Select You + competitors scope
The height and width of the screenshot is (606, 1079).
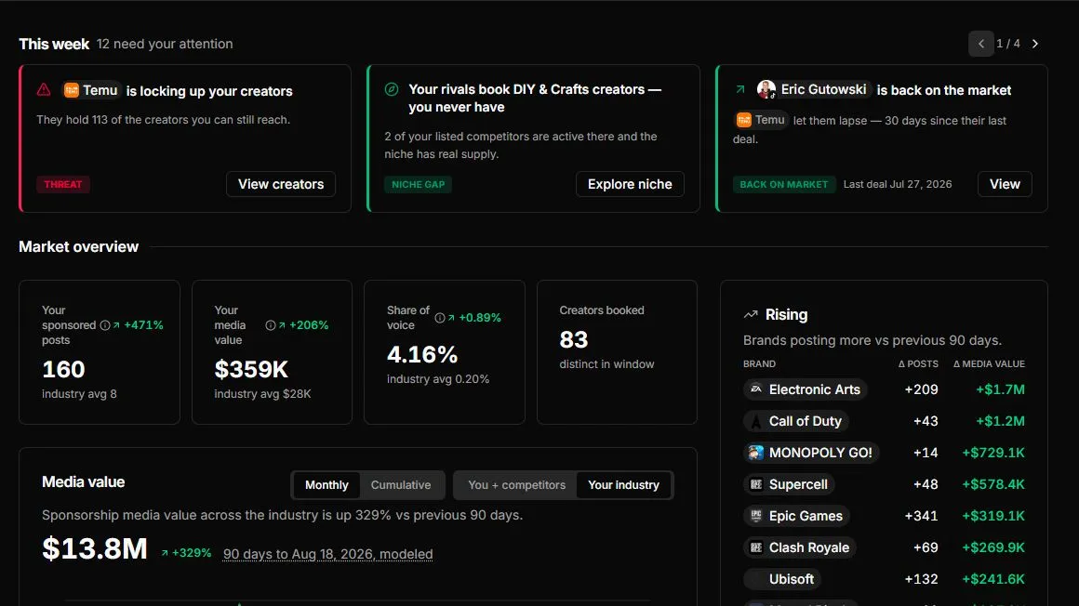pos(517,485)
